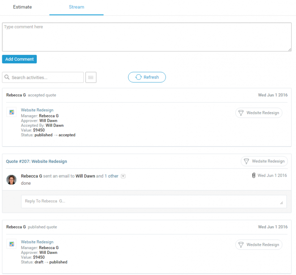296x275 pixels.
Task: Click the Type comment here text area
Action: point(147,37)
